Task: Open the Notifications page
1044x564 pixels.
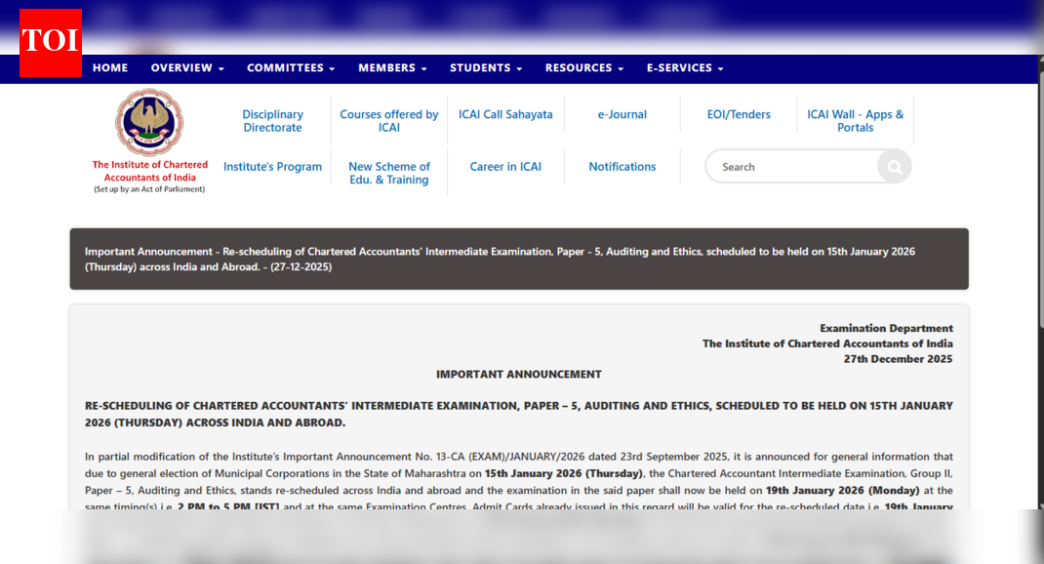Action: pyautogui.click(x=622, y=166)
